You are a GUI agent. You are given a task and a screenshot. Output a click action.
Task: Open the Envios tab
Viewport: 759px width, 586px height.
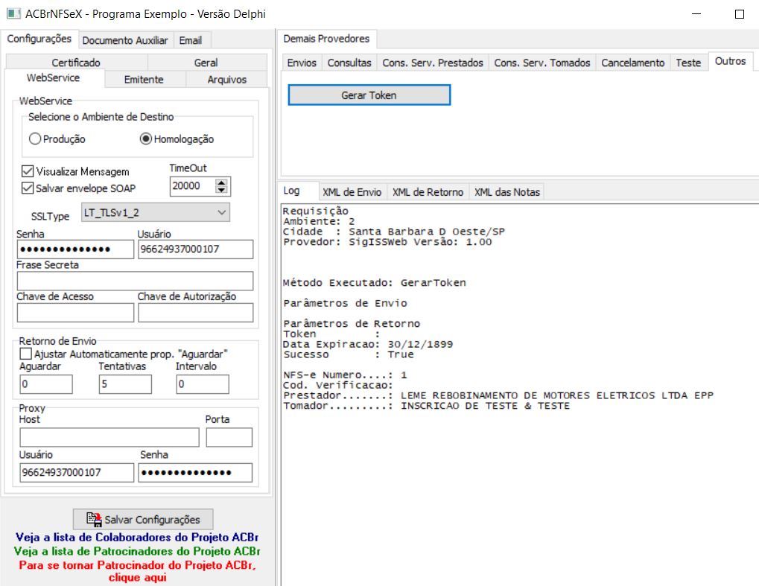(302, 63)
